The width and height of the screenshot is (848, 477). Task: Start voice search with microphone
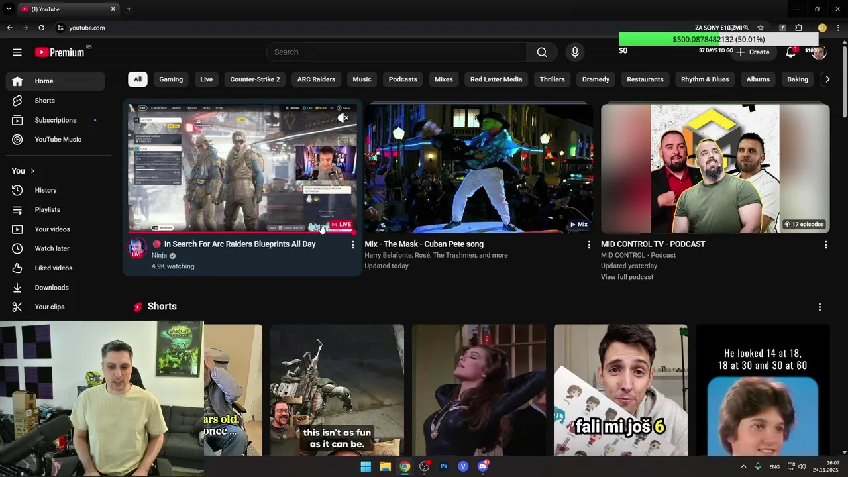point(574,52)
